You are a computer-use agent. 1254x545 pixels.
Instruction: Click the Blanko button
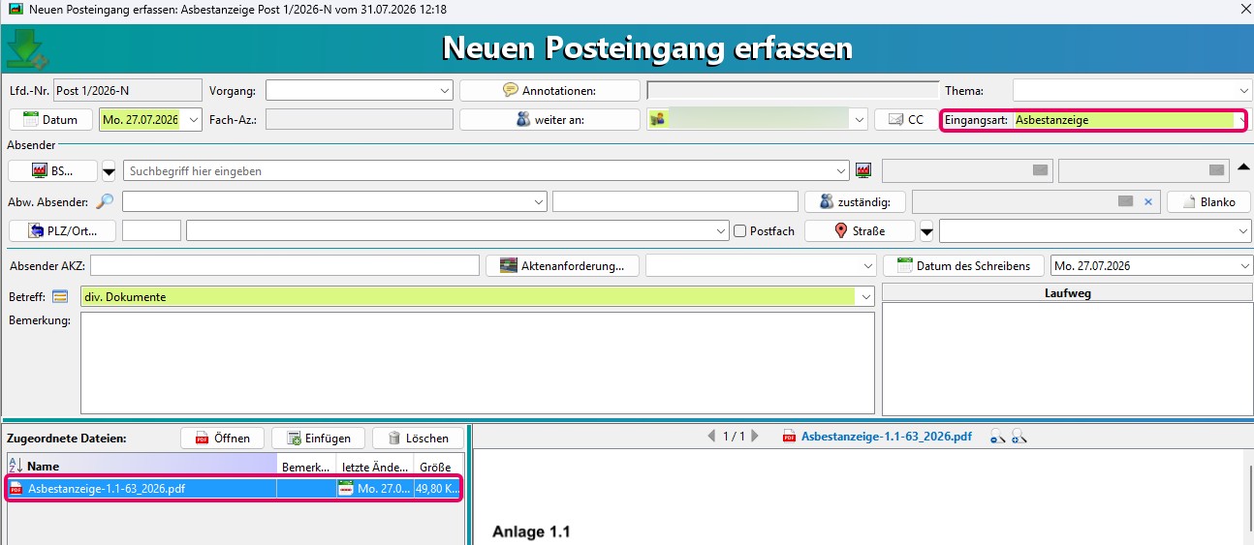pyautogui.click(x=1208, y=202)
